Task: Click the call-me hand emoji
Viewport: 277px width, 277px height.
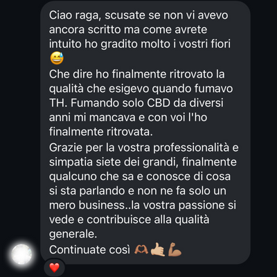Action: click(x=158, y=250)
